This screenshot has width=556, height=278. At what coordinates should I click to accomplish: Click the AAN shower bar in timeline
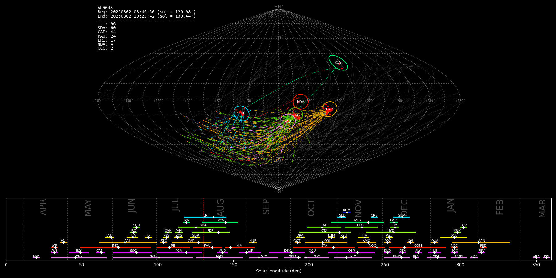(x=481, y=242)
